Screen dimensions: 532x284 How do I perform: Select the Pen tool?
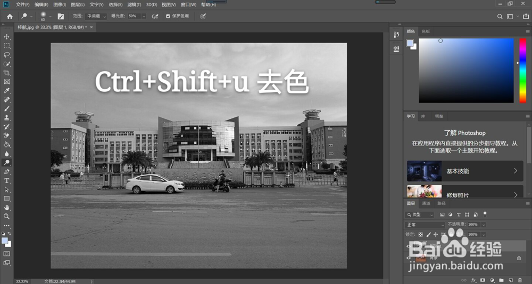pos(6,171)
